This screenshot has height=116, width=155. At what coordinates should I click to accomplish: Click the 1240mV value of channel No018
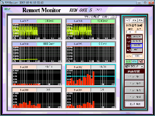tap(103, 21)
